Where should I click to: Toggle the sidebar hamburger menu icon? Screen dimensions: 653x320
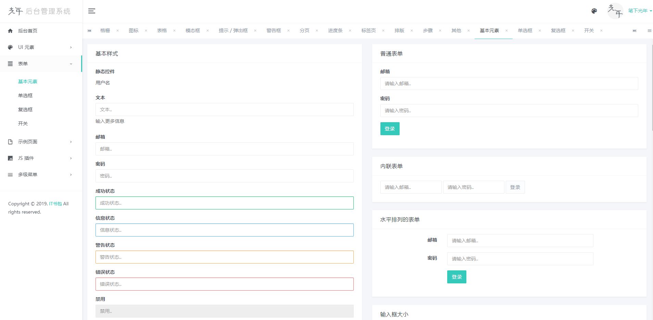coord(92,11)
